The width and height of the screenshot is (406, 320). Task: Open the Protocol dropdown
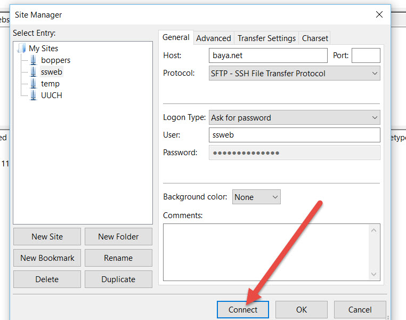point(375,74)
